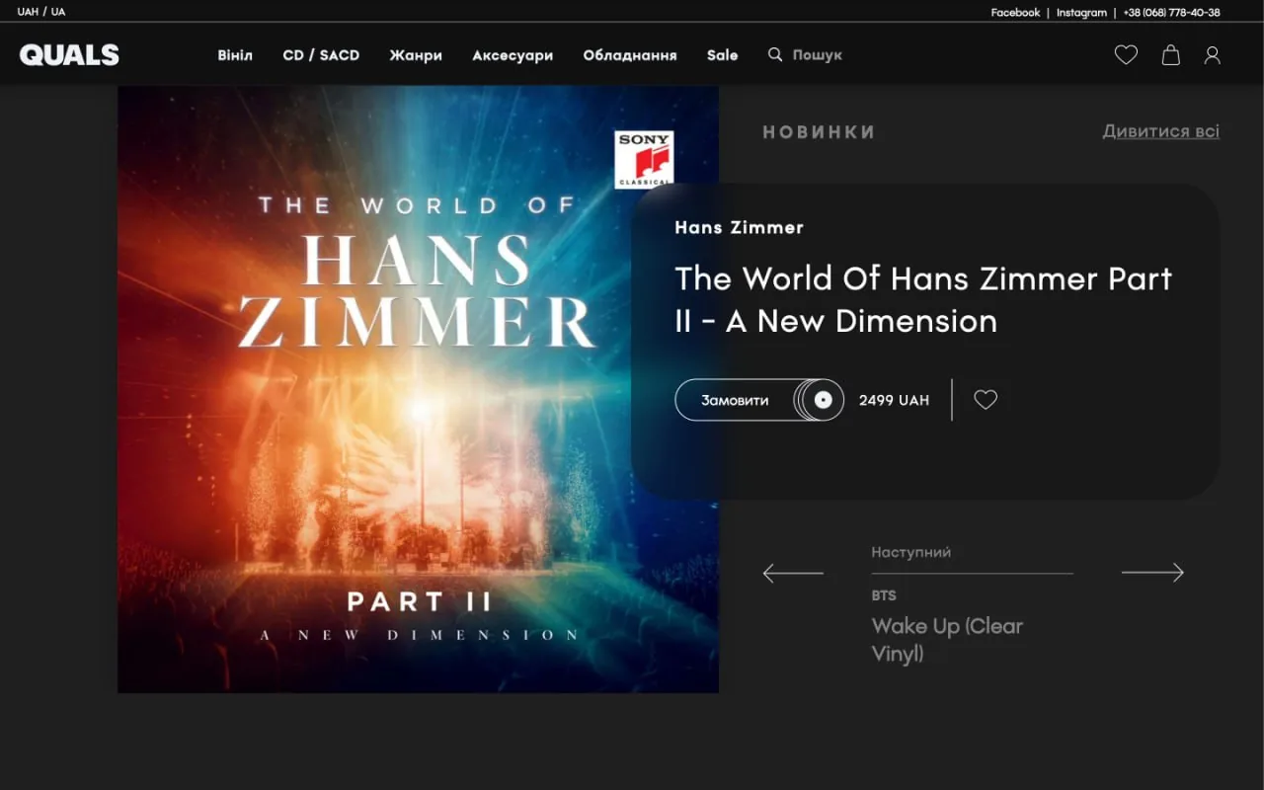Click the Наступний label

pyautogui.click(x=910, y=552)
